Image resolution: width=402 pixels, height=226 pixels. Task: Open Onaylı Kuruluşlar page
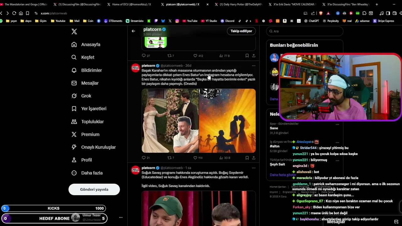94,147
